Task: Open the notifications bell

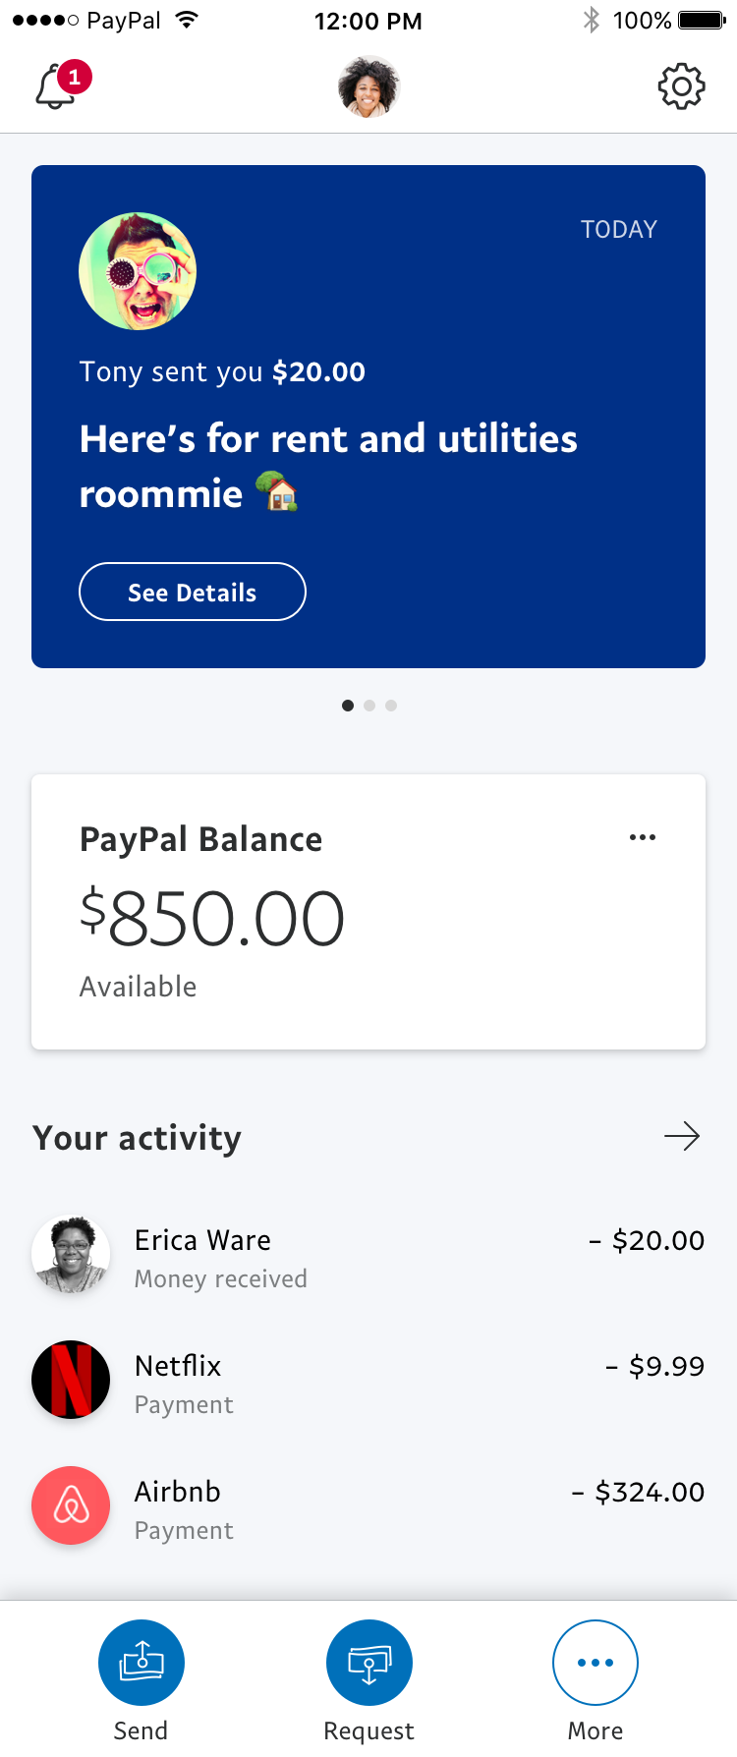Action: pyautogui.click(x=55, y=88)
